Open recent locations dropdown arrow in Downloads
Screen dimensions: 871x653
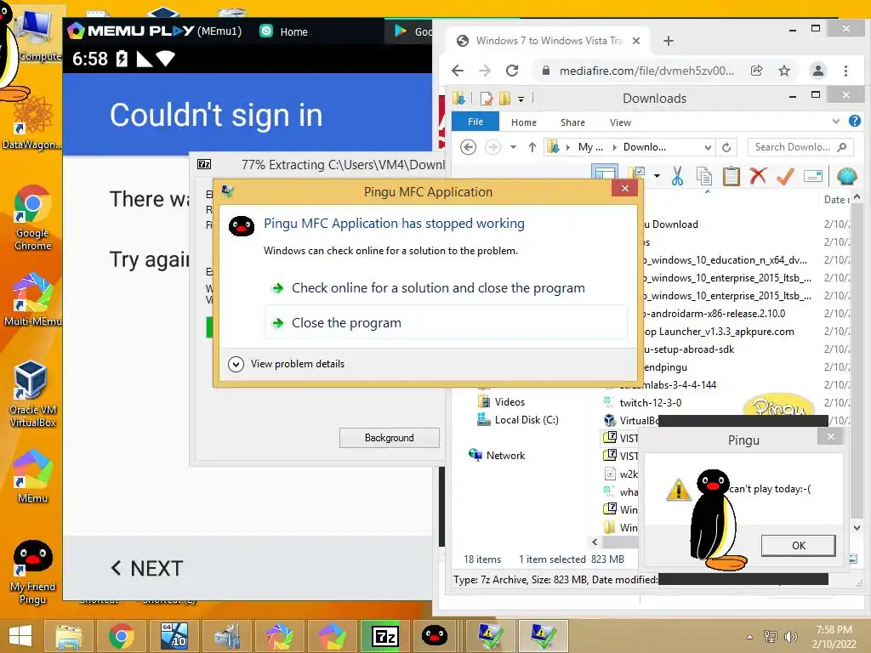(513, 147)
